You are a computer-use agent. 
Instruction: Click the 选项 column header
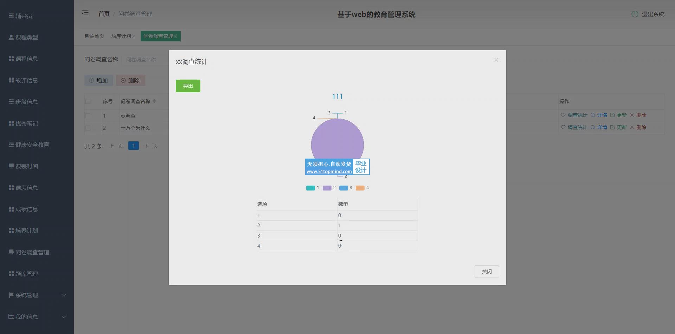(262, 204)
